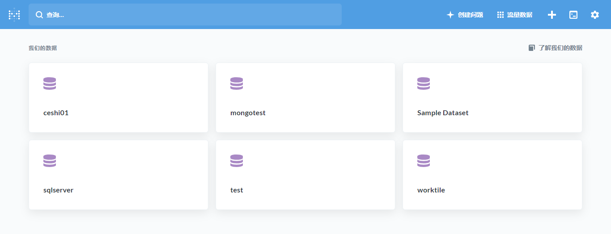Click the database icon on worktile card

click(x=424, y=161)
